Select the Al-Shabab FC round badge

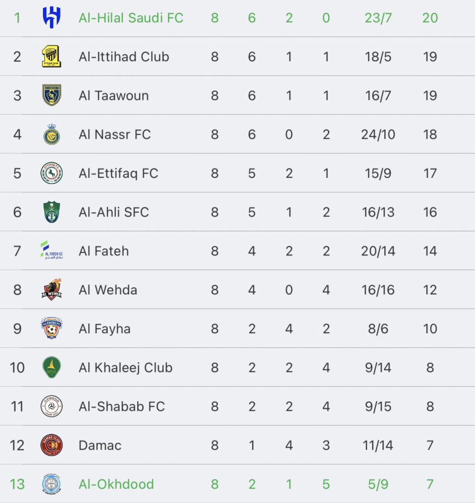tap(51, 406)
